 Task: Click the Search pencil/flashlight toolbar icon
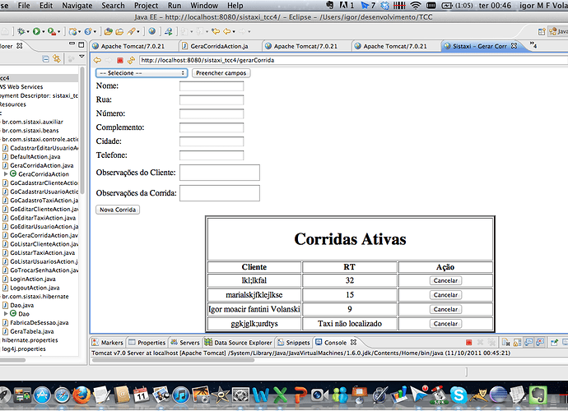pos(131,31)
